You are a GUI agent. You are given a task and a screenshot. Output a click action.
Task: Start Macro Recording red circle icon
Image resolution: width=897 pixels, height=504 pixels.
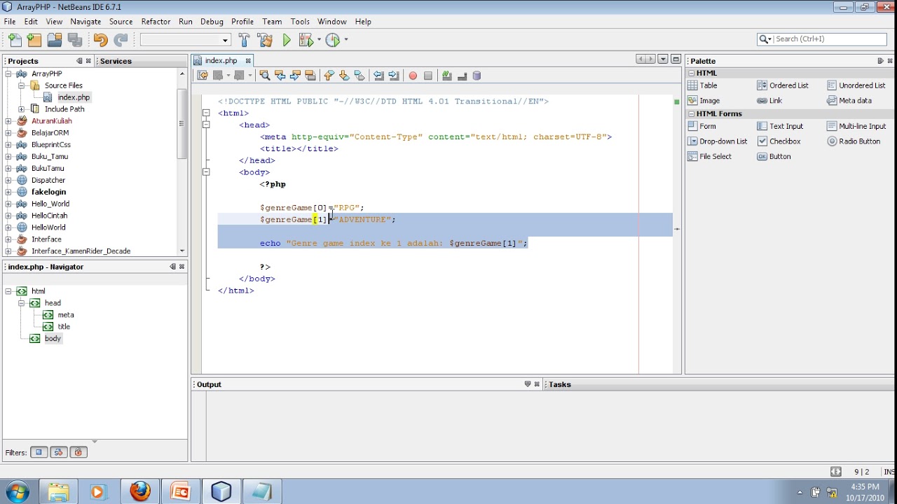[413, 76]
